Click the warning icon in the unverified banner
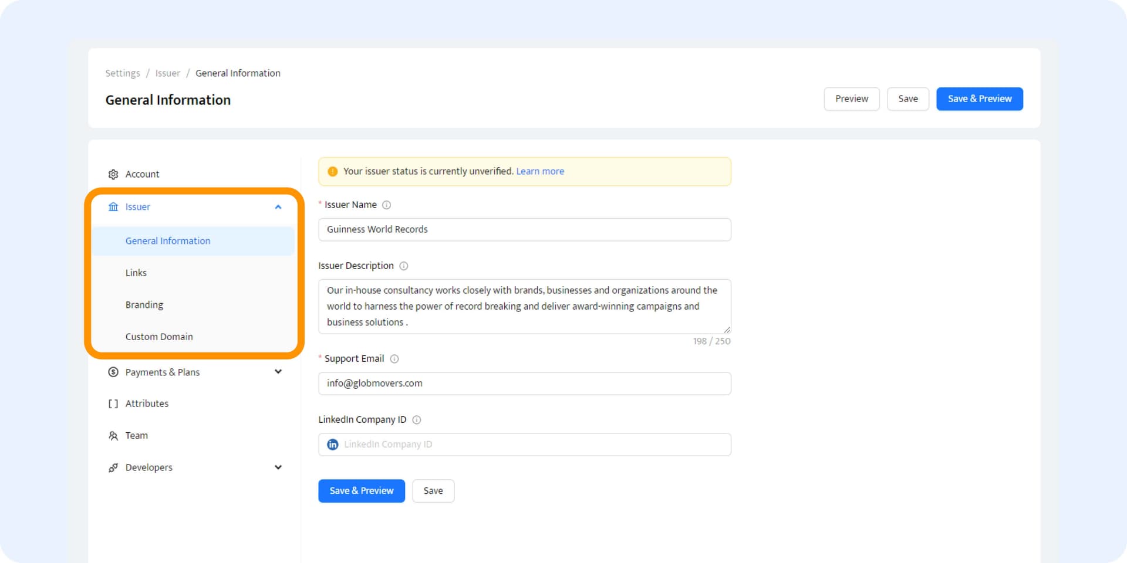This screenshot has width=1127, height=563. 332,171
